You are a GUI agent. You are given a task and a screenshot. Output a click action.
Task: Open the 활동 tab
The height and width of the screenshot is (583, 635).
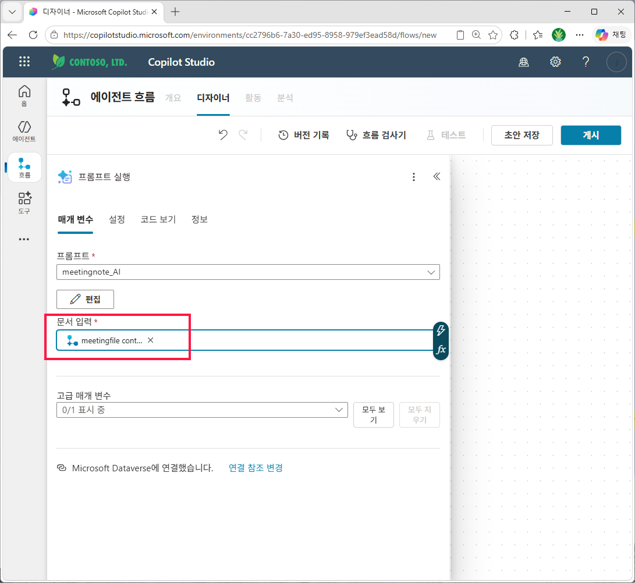pos(253,98)
